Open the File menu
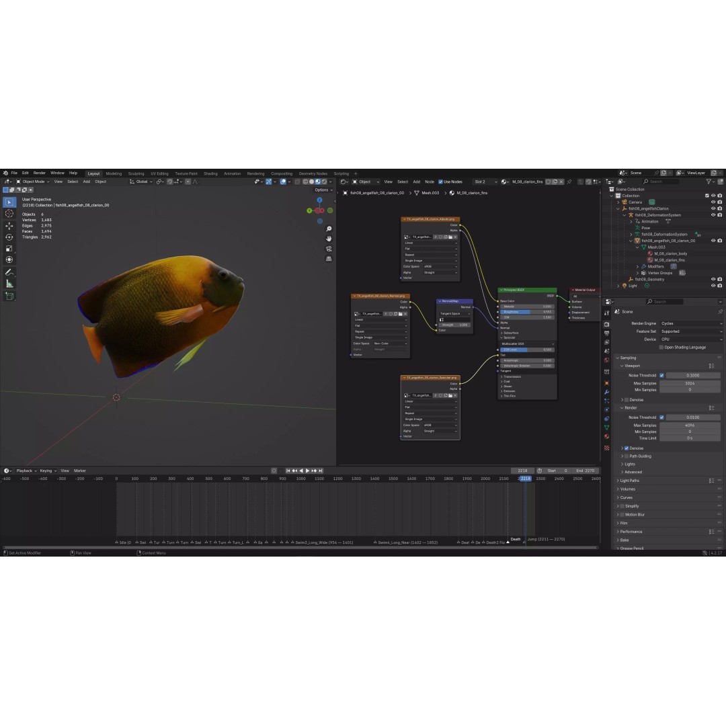This screenshot has height=726, width=726. pos(14,173)
